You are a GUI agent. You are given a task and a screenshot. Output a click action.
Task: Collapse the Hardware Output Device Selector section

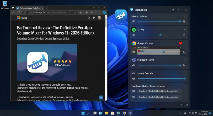tap(185, 86)
